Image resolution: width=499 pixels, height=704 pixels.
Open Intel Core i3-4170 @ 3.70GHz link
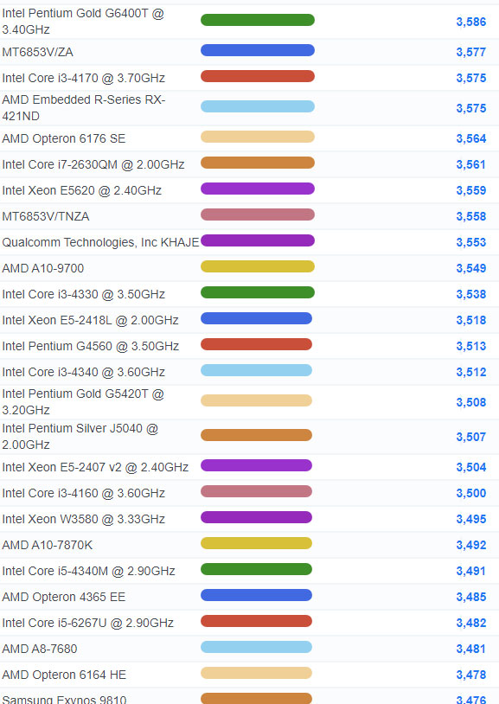click(x=84, y=78)
